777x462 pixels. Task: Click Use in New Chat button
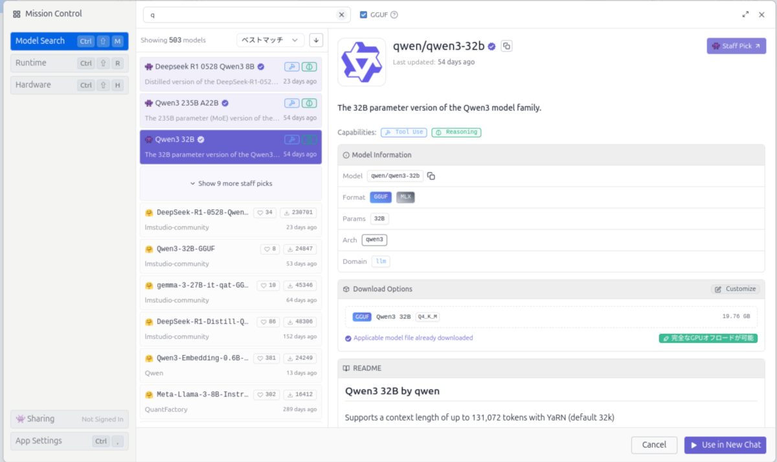click(725, 445)
